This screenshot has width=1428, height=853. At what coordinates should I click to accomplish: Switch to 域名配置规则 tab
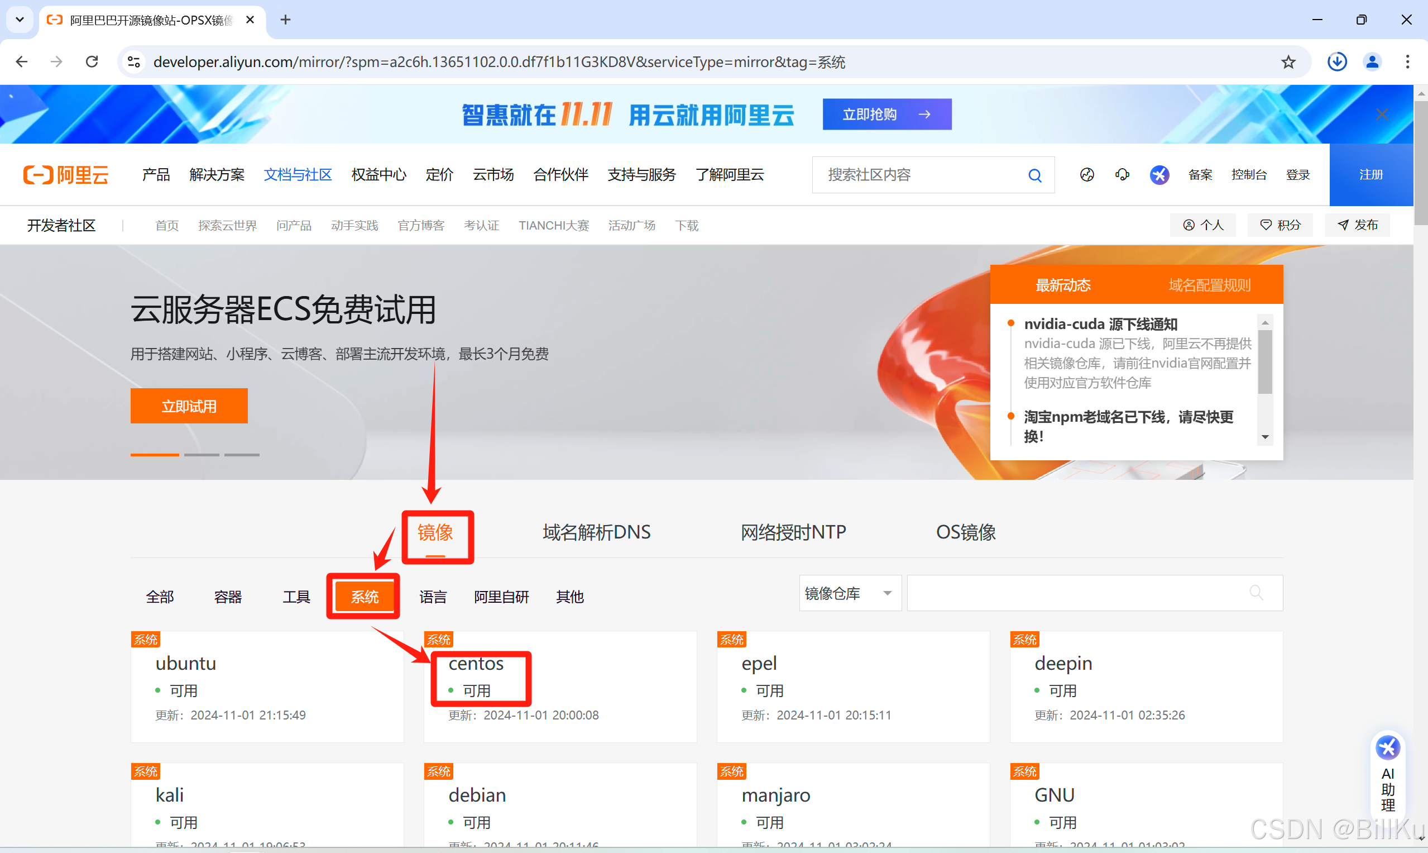1209,285
